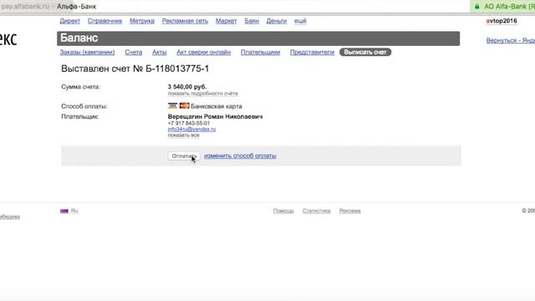The height and width of the screenshot is (301, 535).
Task: Click the pay.alfabank.ru address text
Action: 24,7
